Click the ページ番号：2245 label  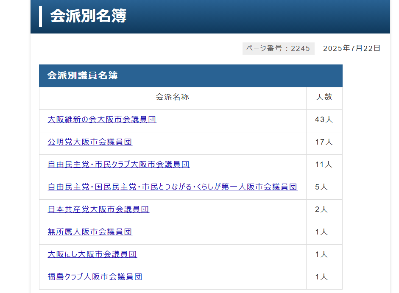click(x=279, y=48)
